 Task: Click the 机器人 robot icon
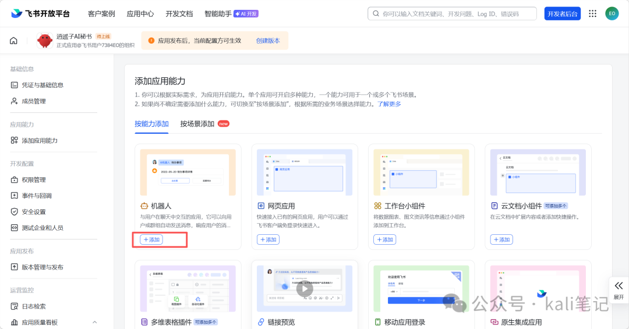click(144, 206)
